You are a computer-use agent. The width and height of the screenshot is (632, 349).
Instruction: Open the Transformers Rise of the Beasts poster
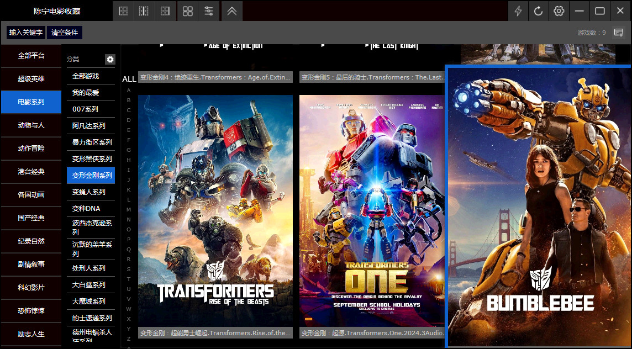[x=215, y=211]
